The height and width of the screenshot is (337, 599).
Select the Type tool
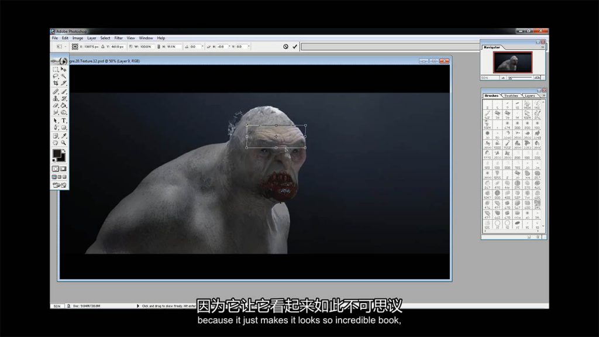pos(64,121)
